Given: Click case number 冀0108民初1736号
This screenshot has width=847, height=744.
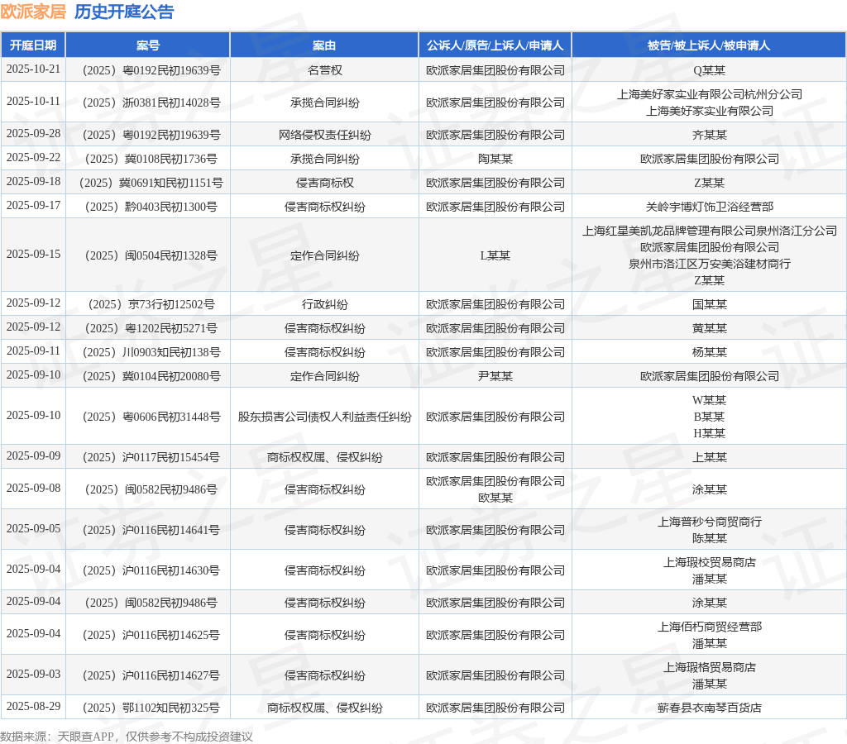Looking at the screenshot, I should pos(151,159).
